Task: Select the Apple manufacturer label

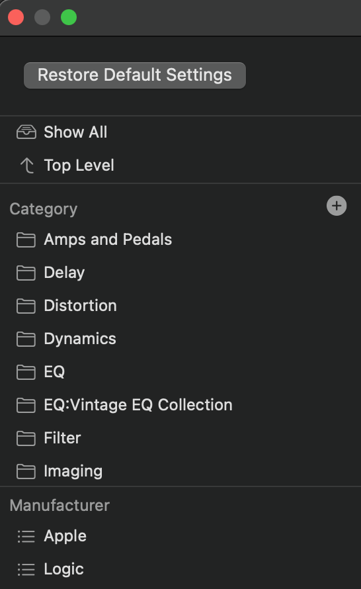Action: click(65, 536)
